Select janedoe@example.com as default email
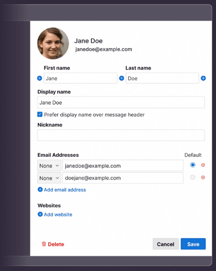This screenshot has height=271, width=216. coord(193,165)
